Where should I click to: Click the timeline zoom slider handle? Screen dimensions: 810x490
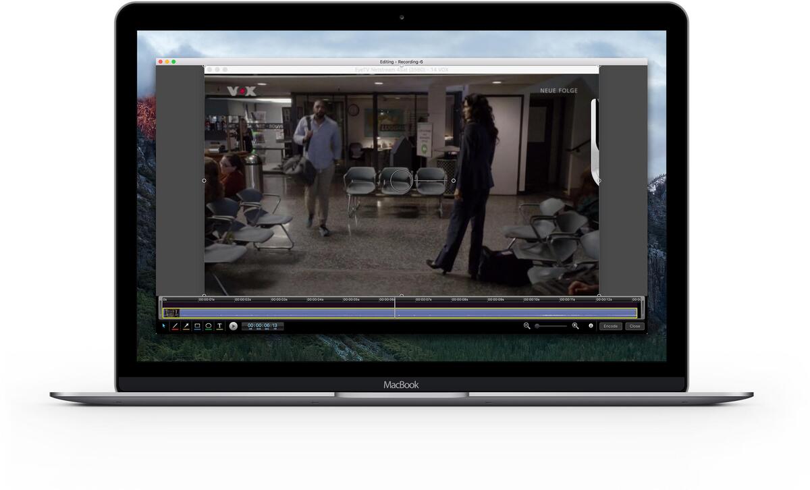[x=537, y=326]
